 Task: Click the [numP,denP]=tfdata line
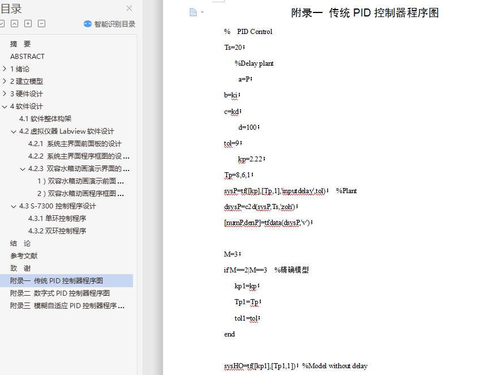(x=269, y=223)
